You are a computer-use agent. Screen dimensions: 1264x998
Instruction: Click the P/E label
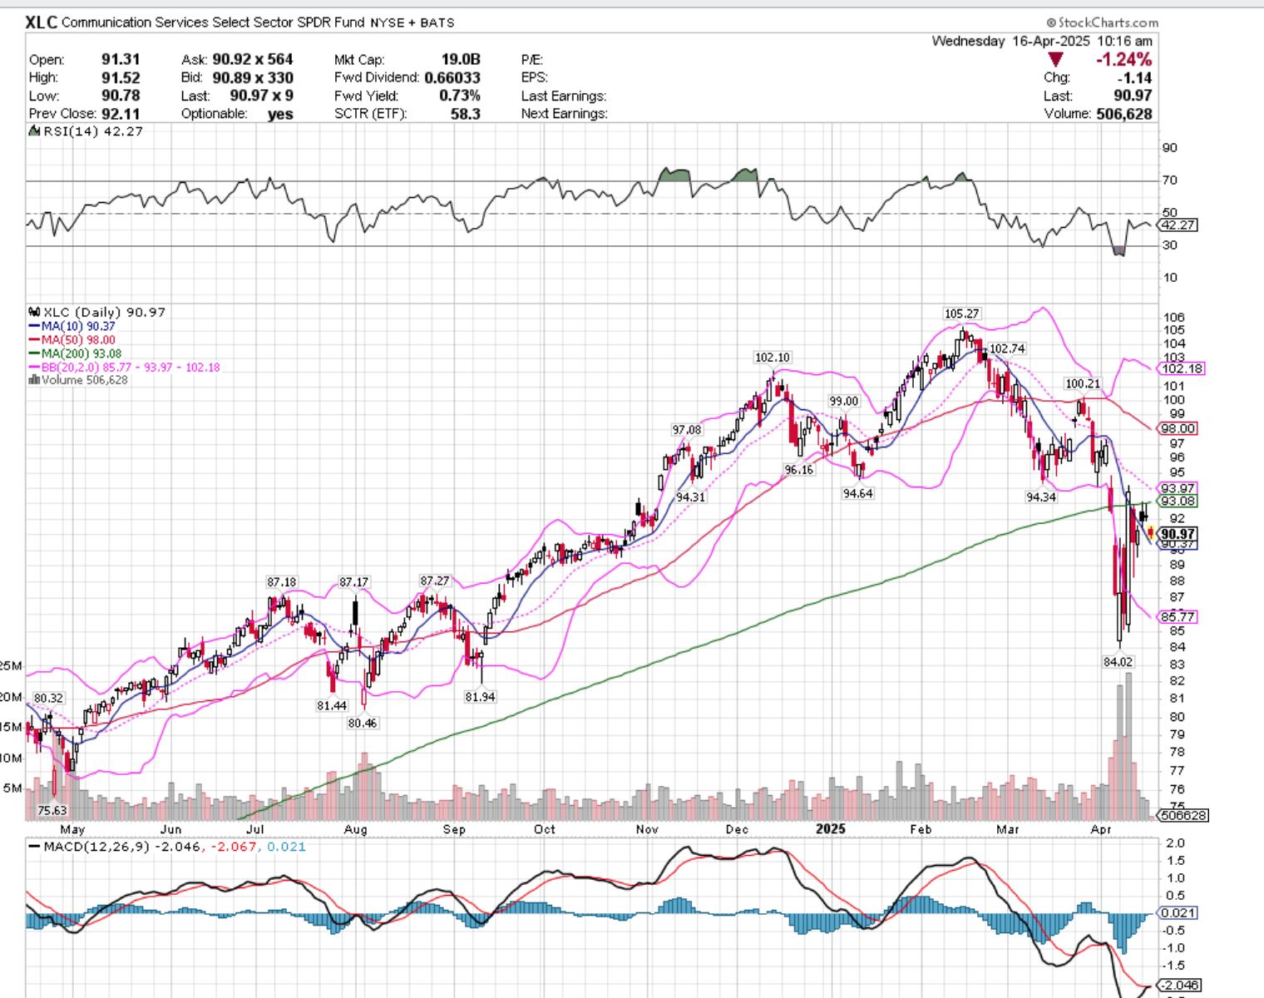click(x=532, y=60)
